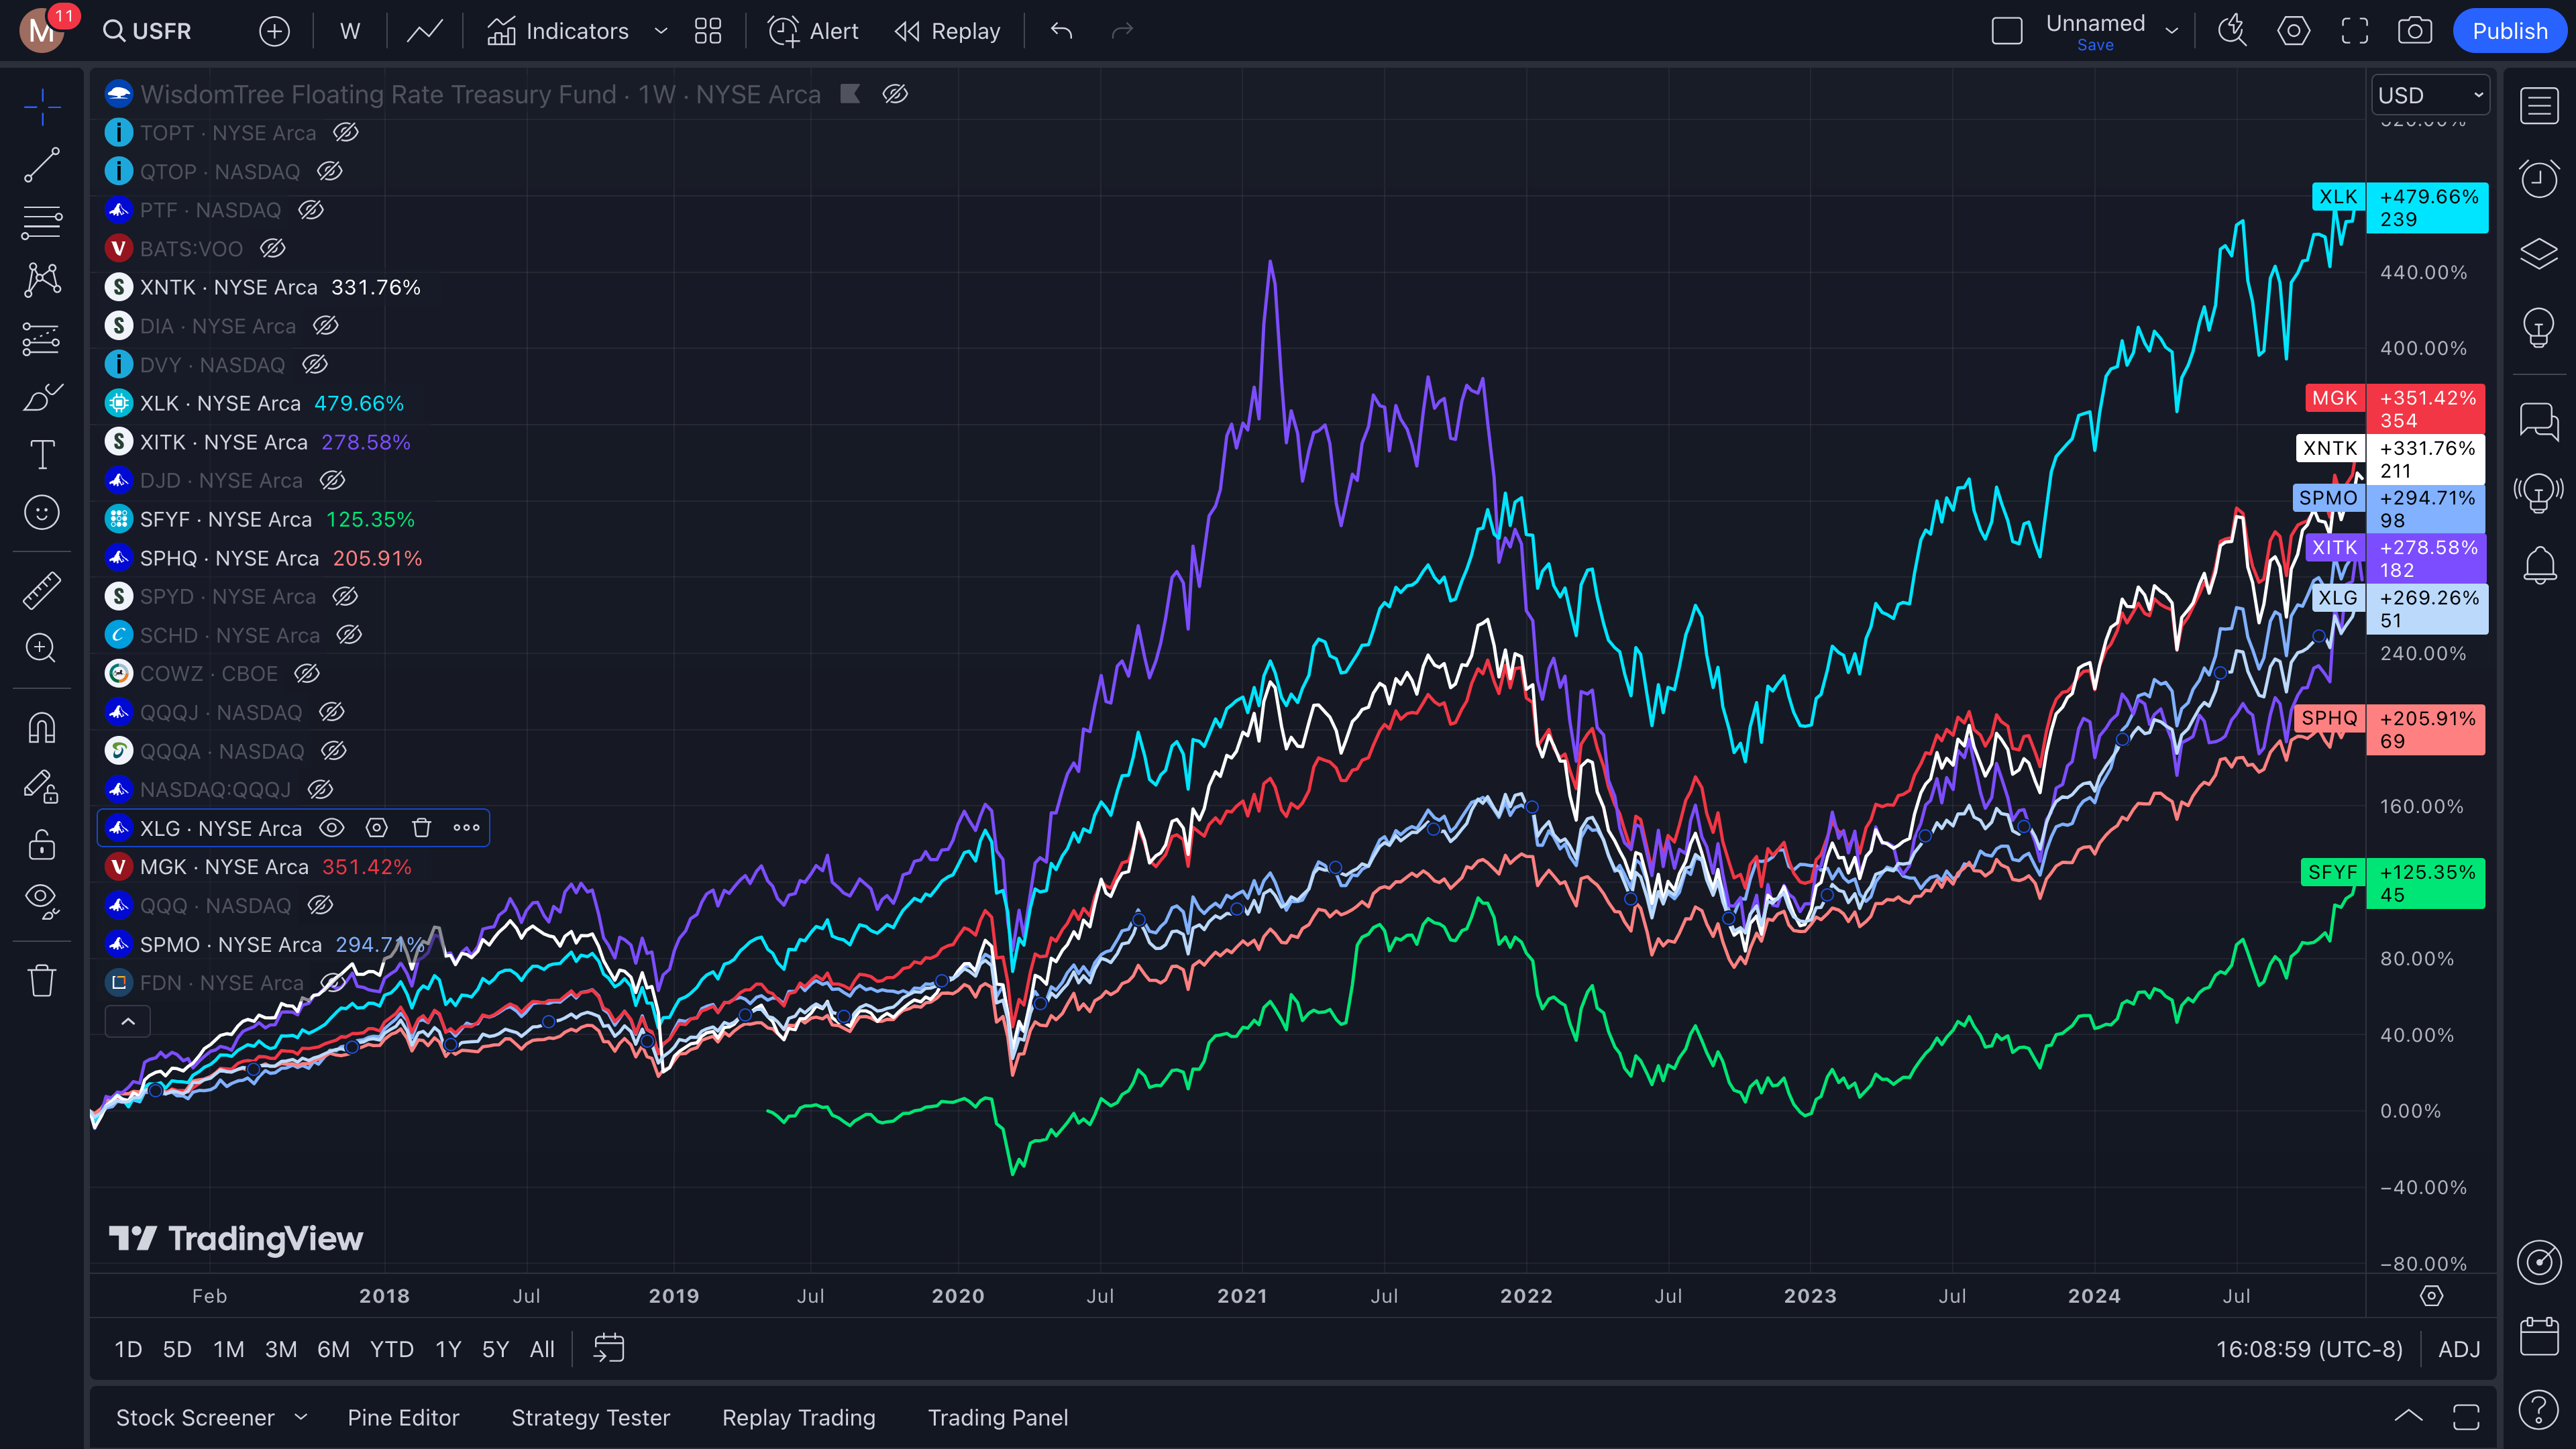
Task: Take a chart snapshot with camera
Action: coord(2415,31)
